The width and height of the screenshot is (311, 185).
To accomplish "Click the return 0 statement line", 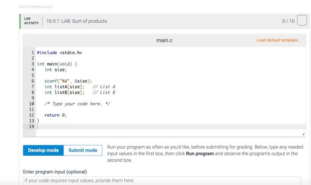I will coord(56,115).
